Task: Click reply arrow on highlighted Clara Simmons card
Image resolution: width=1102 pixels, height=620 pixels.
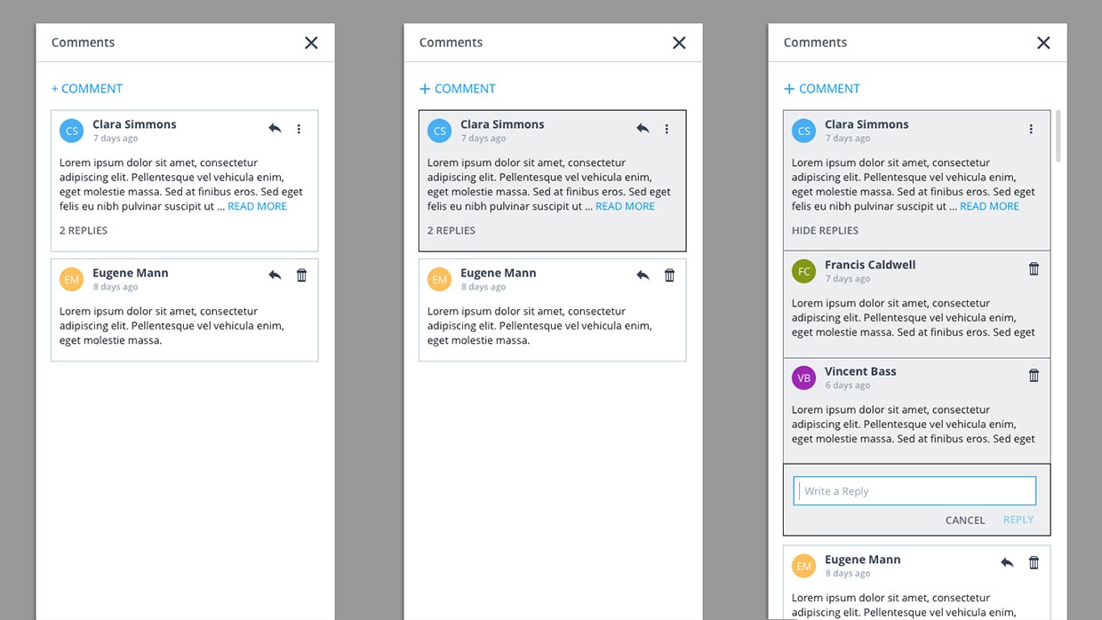Action: [x=643, y=129]
